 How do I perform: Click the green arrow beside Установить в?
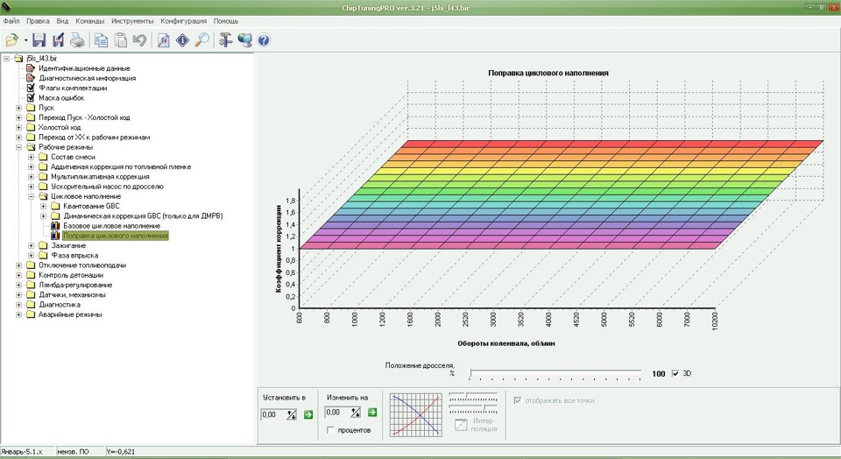pyautogui.click(x=308, y=414)
